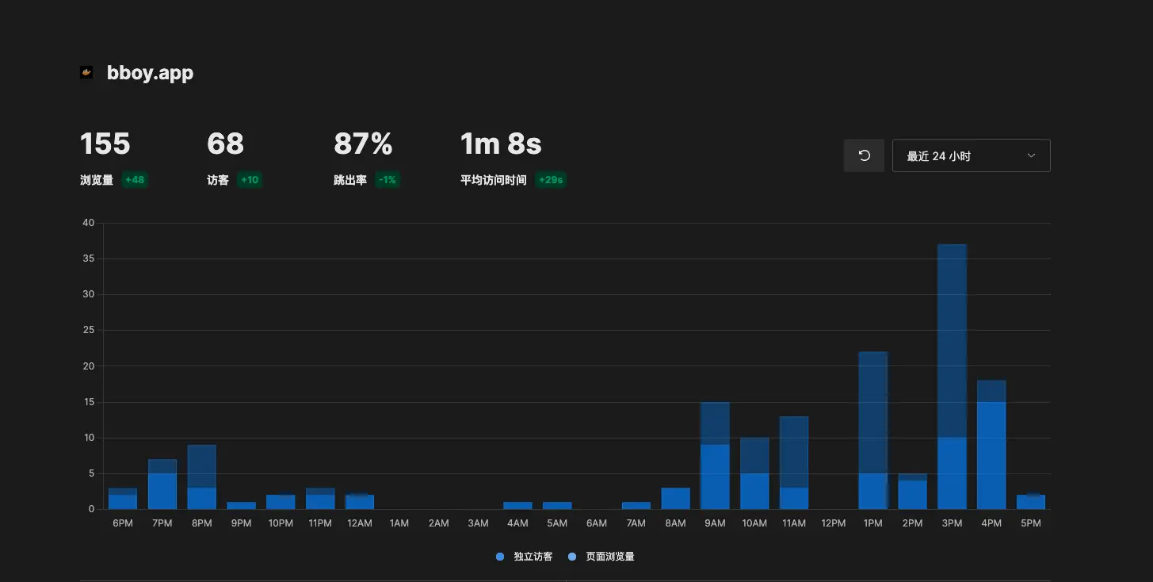The image size is (1153, 582).
Task: Click the 2AM x-axis label
Action: (x=438, y=523)
